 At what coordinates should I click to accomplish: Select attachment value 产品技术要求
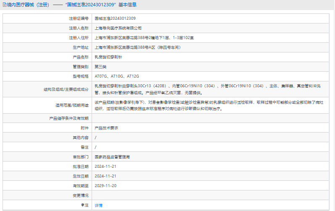[x=106, y=128]
